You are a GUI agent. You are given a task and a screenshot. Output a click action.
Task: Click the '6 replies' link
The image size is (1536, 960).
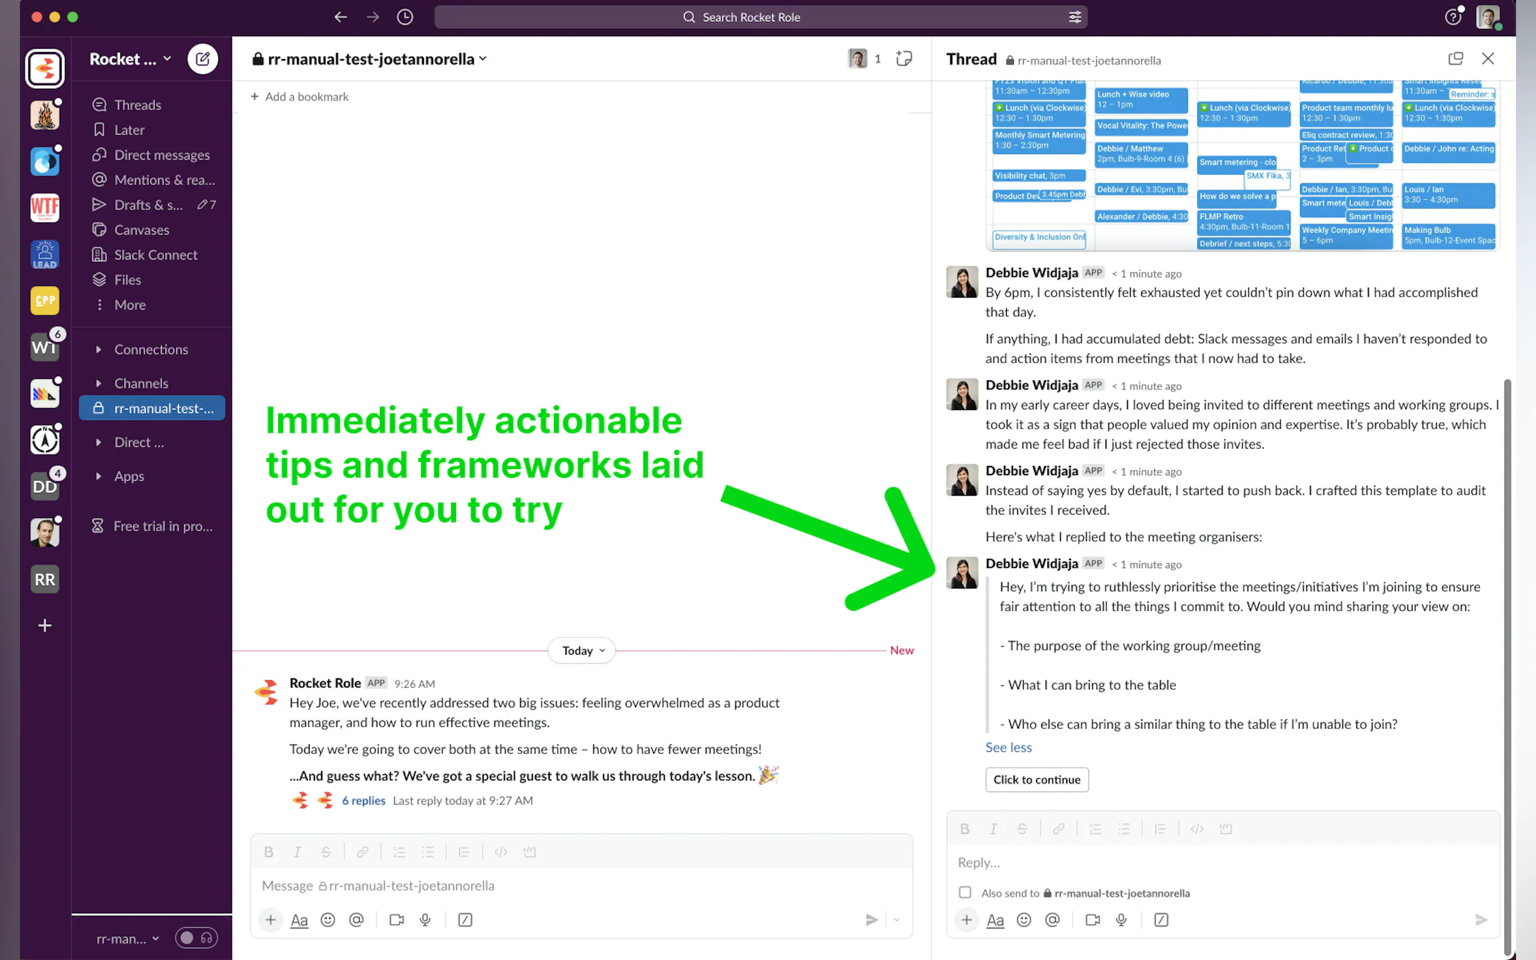click(363, 800)
